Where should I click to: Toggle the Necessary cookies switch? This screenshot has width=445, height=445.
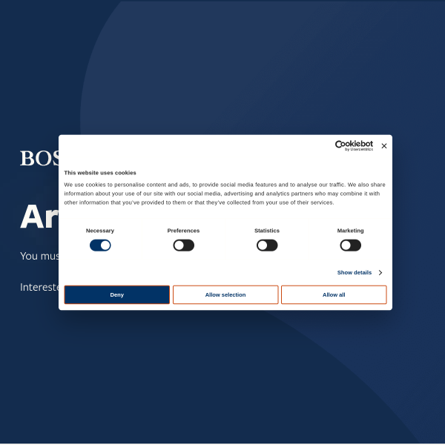click(x=100, y=245)
